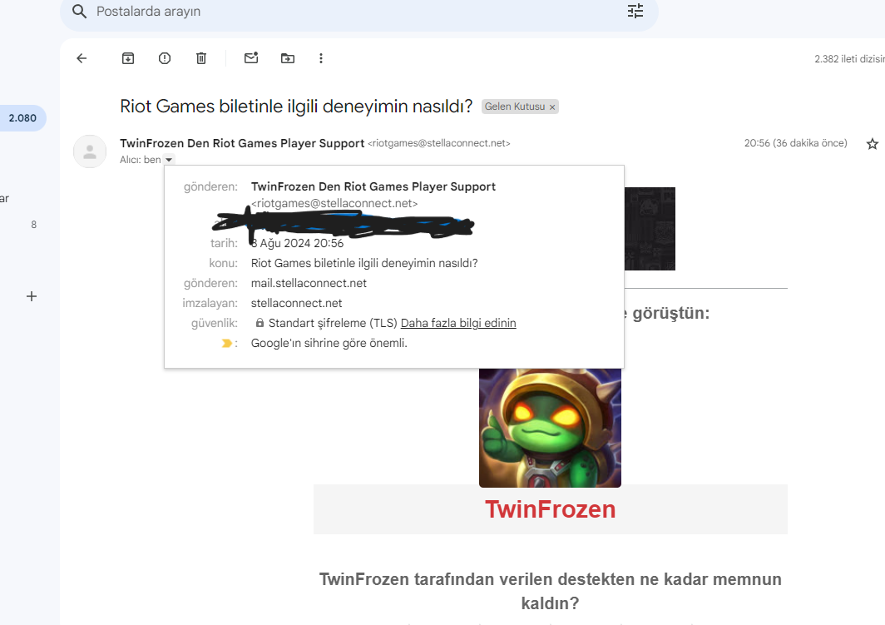Click Standart şifreleme (TLS) text
The width and height of the screenshot is (885, 625).
pyautogui.click(x=333, y=323)
